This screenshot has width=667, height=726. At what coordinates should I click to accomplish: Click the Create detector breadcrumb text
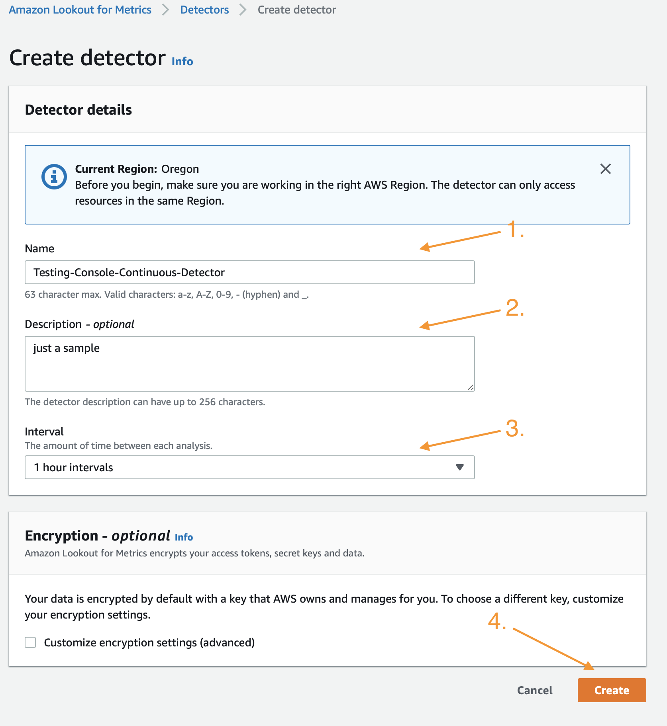click(x=297, y=10)
